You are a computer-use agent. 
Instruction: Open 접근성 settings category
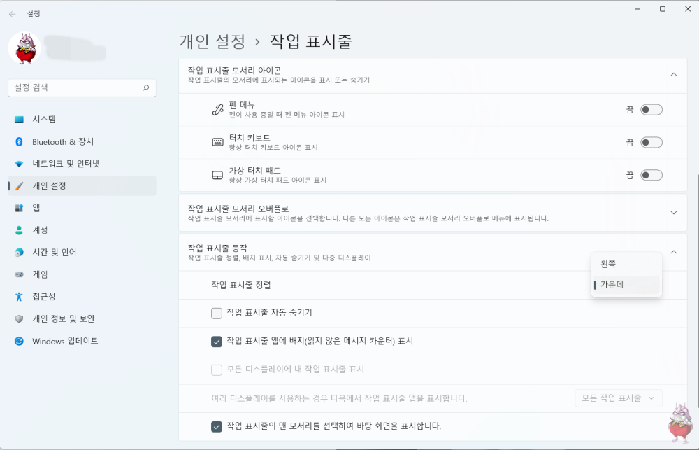point(82,297)
